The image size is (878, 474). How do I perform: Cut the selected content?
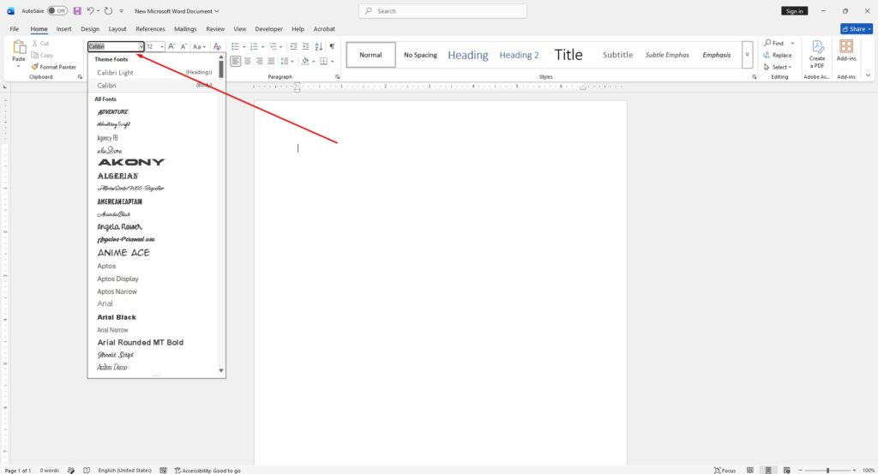[x=40, y=43]
